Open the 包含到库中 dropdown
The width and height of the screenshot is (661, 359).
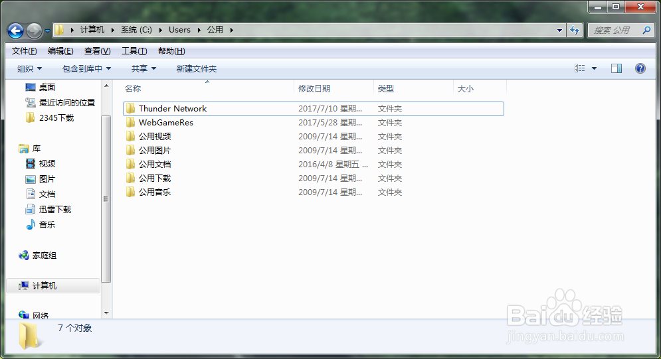pyautogui.click(x=86, y=68)
